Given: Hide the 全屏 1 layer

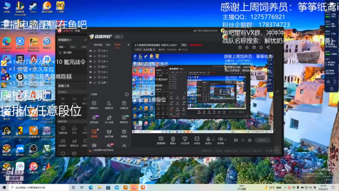Looking at the screenshot, I should pos(90,83).
